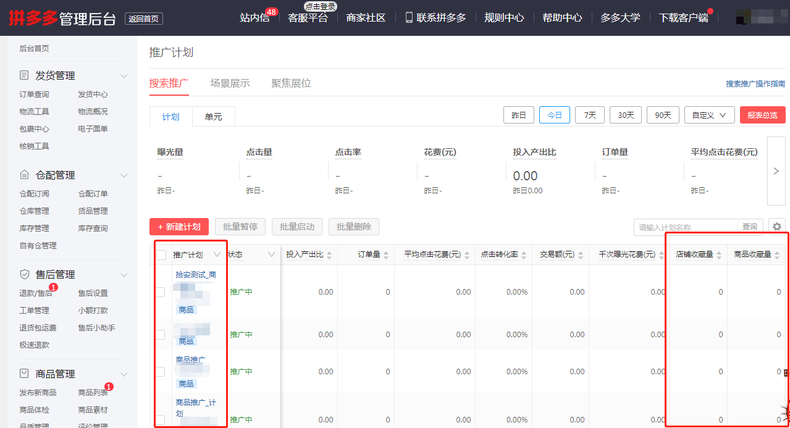Check the second campaign row checkbox

coord(161,334)
